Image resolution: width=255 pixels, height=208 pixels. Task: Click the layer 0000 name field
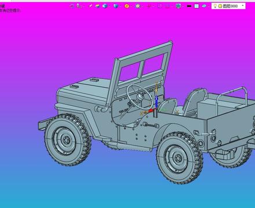pyautogui.click(x=230, y=6)
